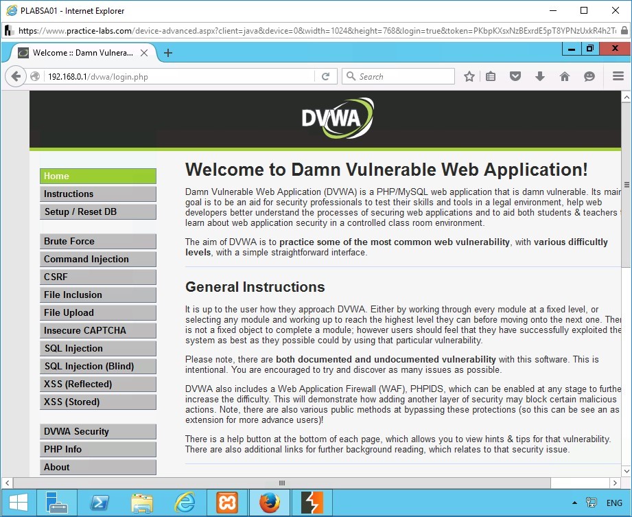The image size is (632, 517).
Task: Reload the page with the refresh icon
Action: tap(326, 77)
